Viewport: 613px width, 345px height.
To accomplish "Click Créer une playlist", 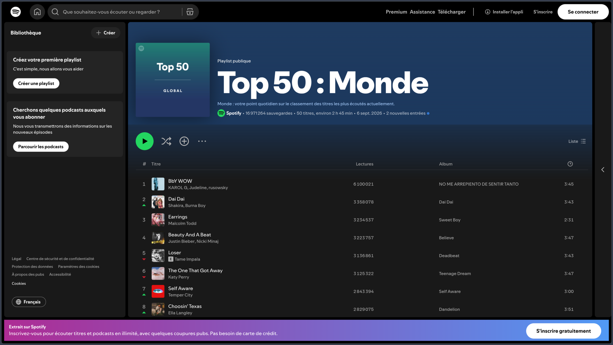I will coord(36,83).
